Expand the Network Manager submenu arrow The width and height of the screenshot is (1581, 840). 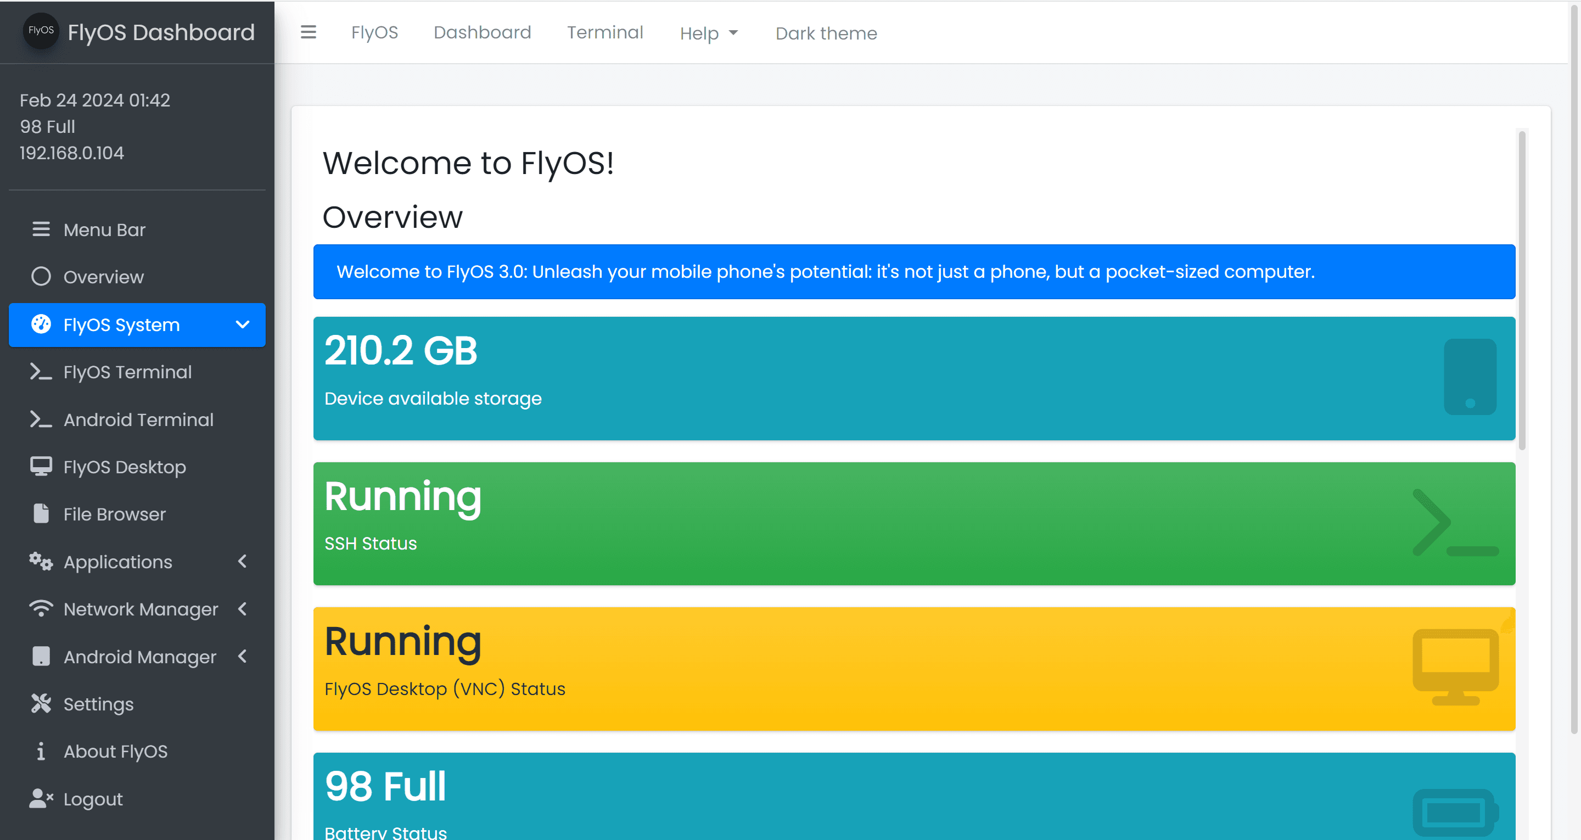tap(243, 608)
